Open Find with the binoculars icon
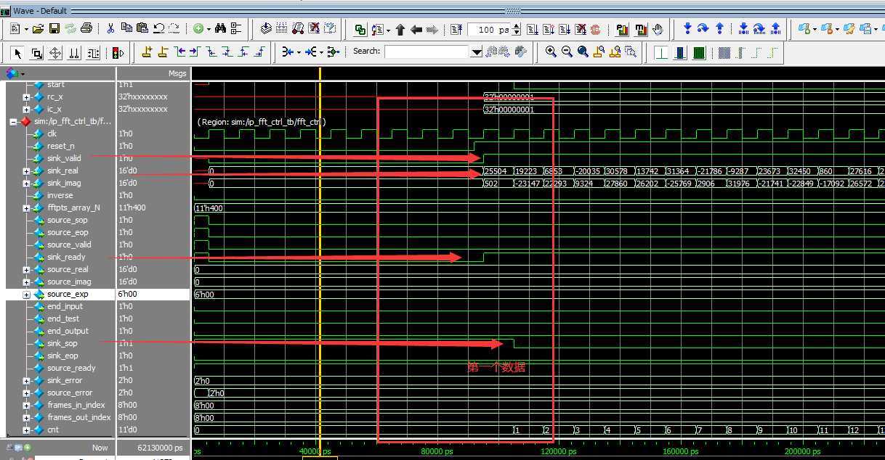This screenshot has height=460, width=885. point(220,29)
